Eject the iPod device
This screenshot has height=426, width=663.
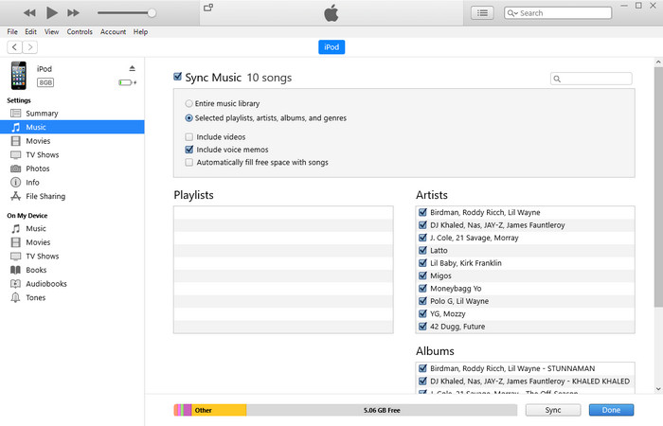[132, 68]
